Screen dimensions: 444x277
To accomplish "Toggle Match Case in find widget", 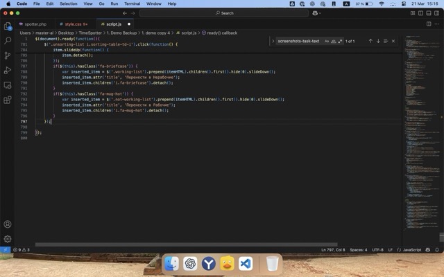I will (327, 41).
